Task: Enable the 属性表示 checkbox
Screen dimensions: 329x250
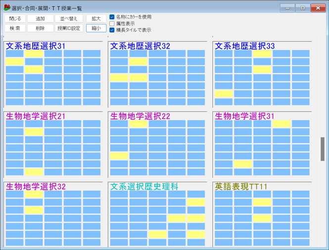Action: (x=112, y=23)
